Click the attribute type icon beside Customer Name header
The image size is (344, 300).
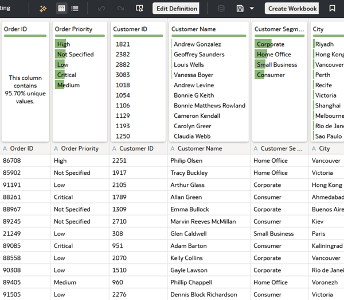coord(173,149)
